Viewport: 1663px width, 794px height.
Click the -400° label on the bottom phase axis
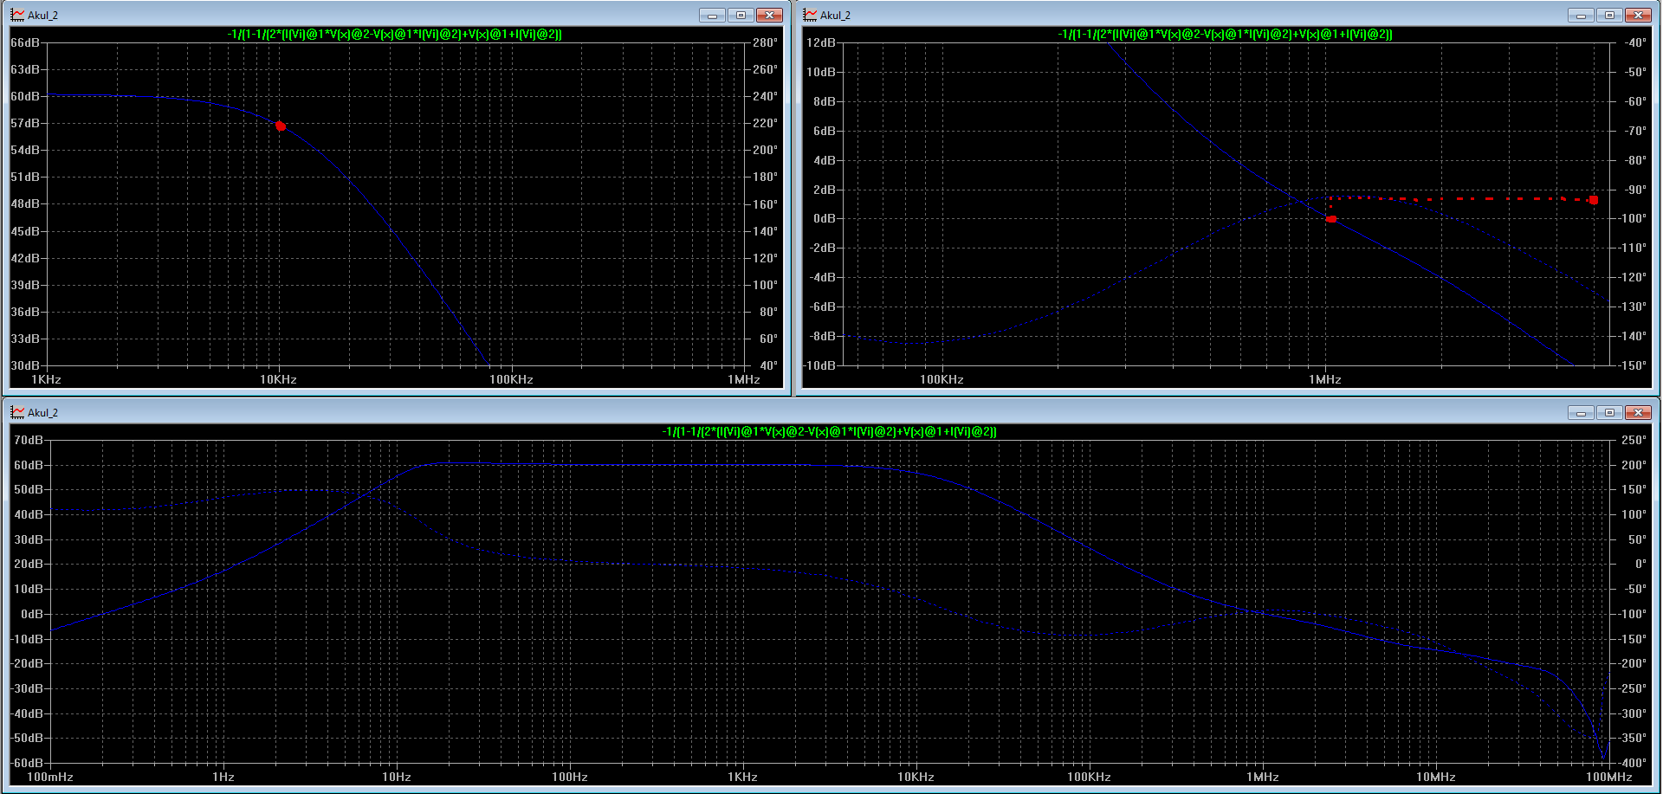pos(1632,763)
